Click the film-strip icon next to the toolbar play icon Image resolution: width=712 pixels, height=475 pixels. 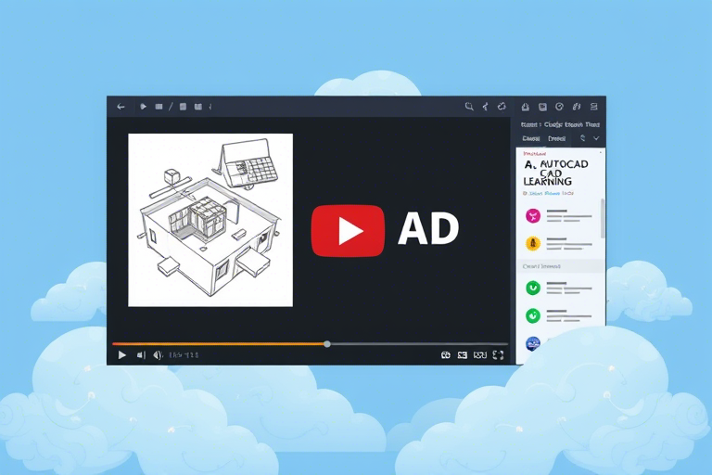click(x=159, y=107)
